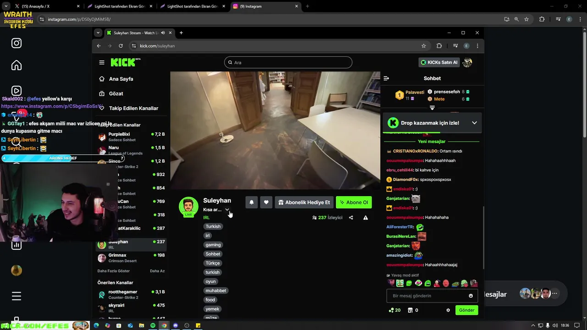Open Instagram Reels icon

pyautogui.click(x=17, y=91)
